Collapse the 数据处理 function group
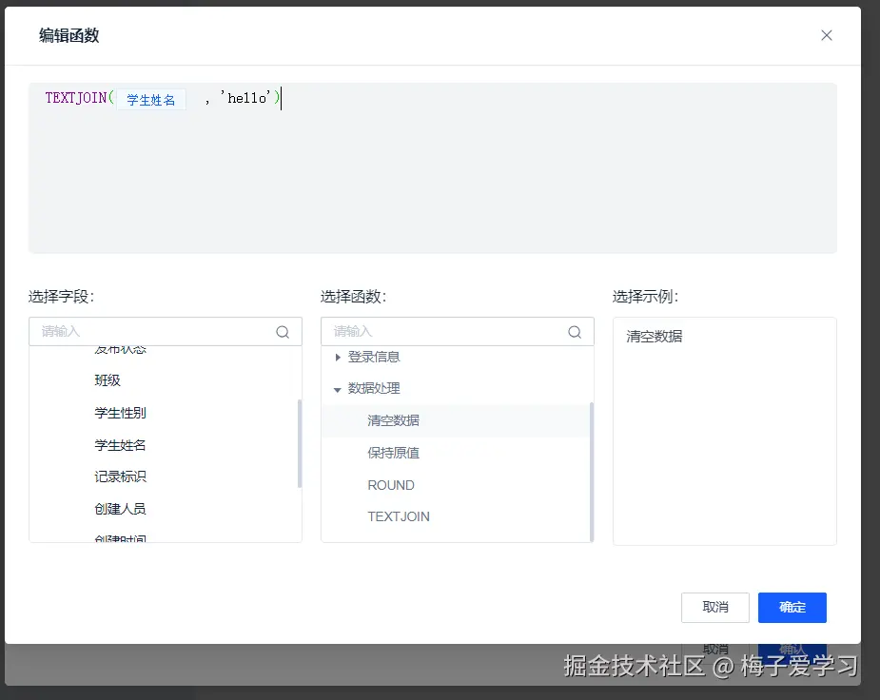 pyautogui.click(x=338, y=389)
